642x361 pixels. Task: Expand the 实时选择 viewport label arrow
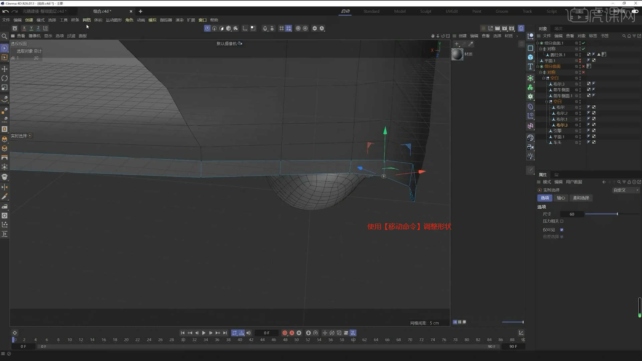coord(30,136)
